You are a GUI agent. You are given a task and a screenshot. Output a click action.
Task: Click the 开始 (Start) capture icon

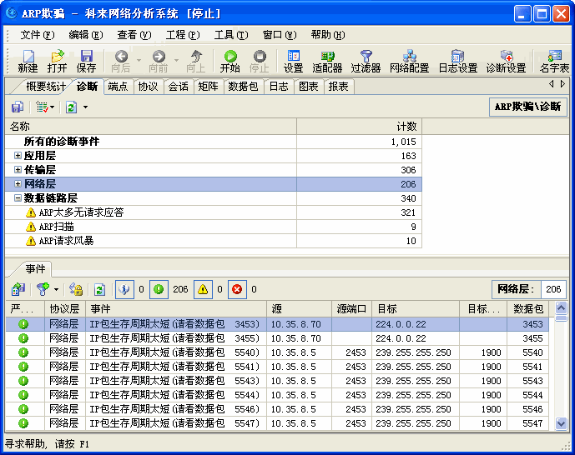pos(229,57)
